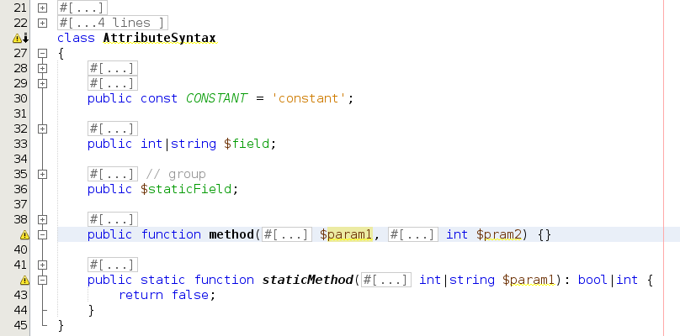Screen dimensions: 680x336
Task: Click folded #[...] before int $pram2
Action: click(x=413, y=234)
